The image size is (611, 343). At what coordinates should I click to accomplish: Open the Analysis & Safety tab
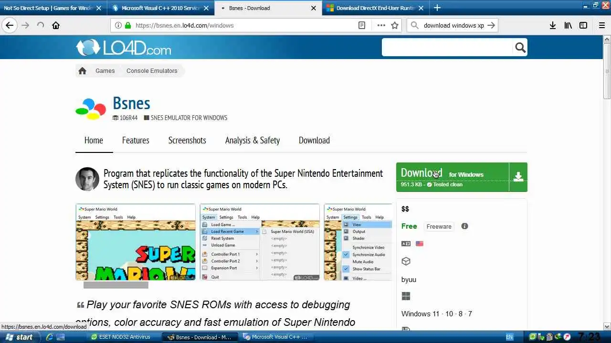coord(253,140)
